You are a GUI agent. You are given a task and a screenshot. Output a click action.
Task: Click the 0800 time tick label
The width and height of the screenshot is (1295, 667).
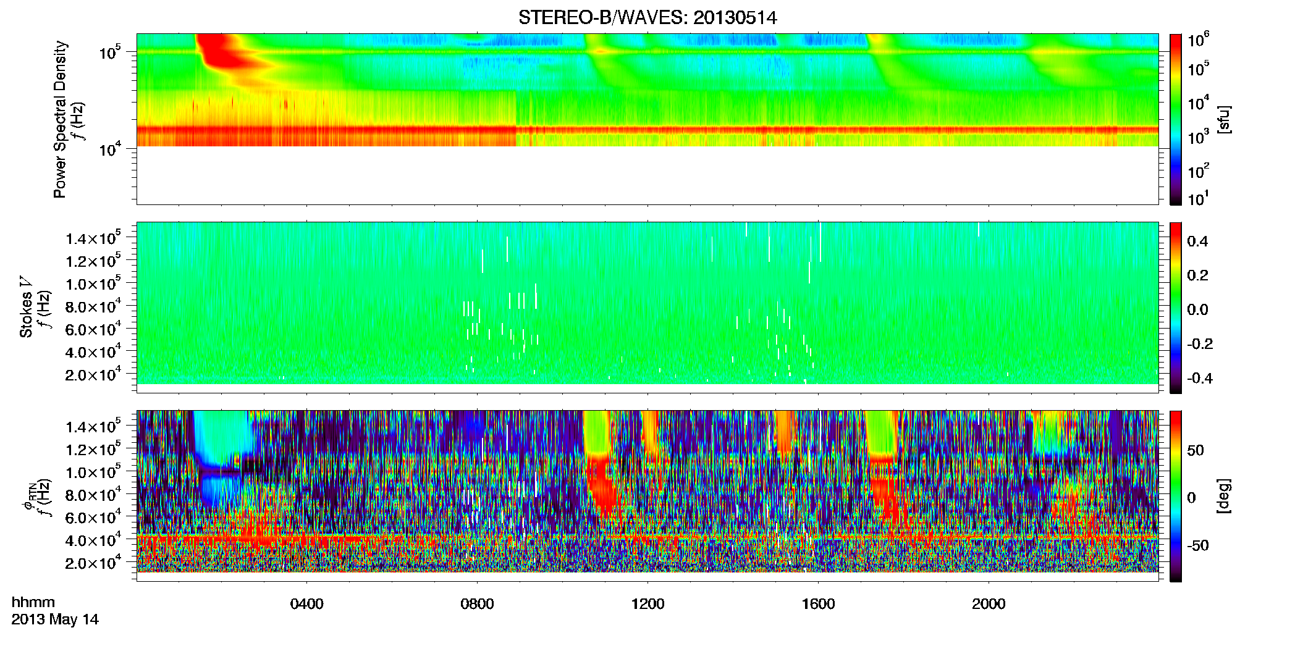[477, 604]
